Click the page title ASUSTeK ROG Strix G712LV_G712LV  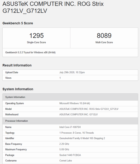coord(53,7)
